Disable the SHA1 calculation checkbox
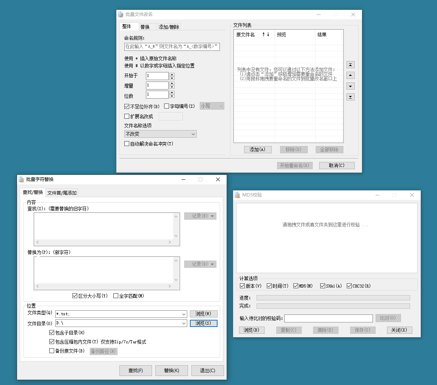 [323, 286]
